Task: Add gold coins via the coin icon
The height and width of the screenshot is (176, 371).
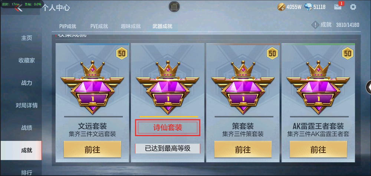Action: (x=281, y=7)
